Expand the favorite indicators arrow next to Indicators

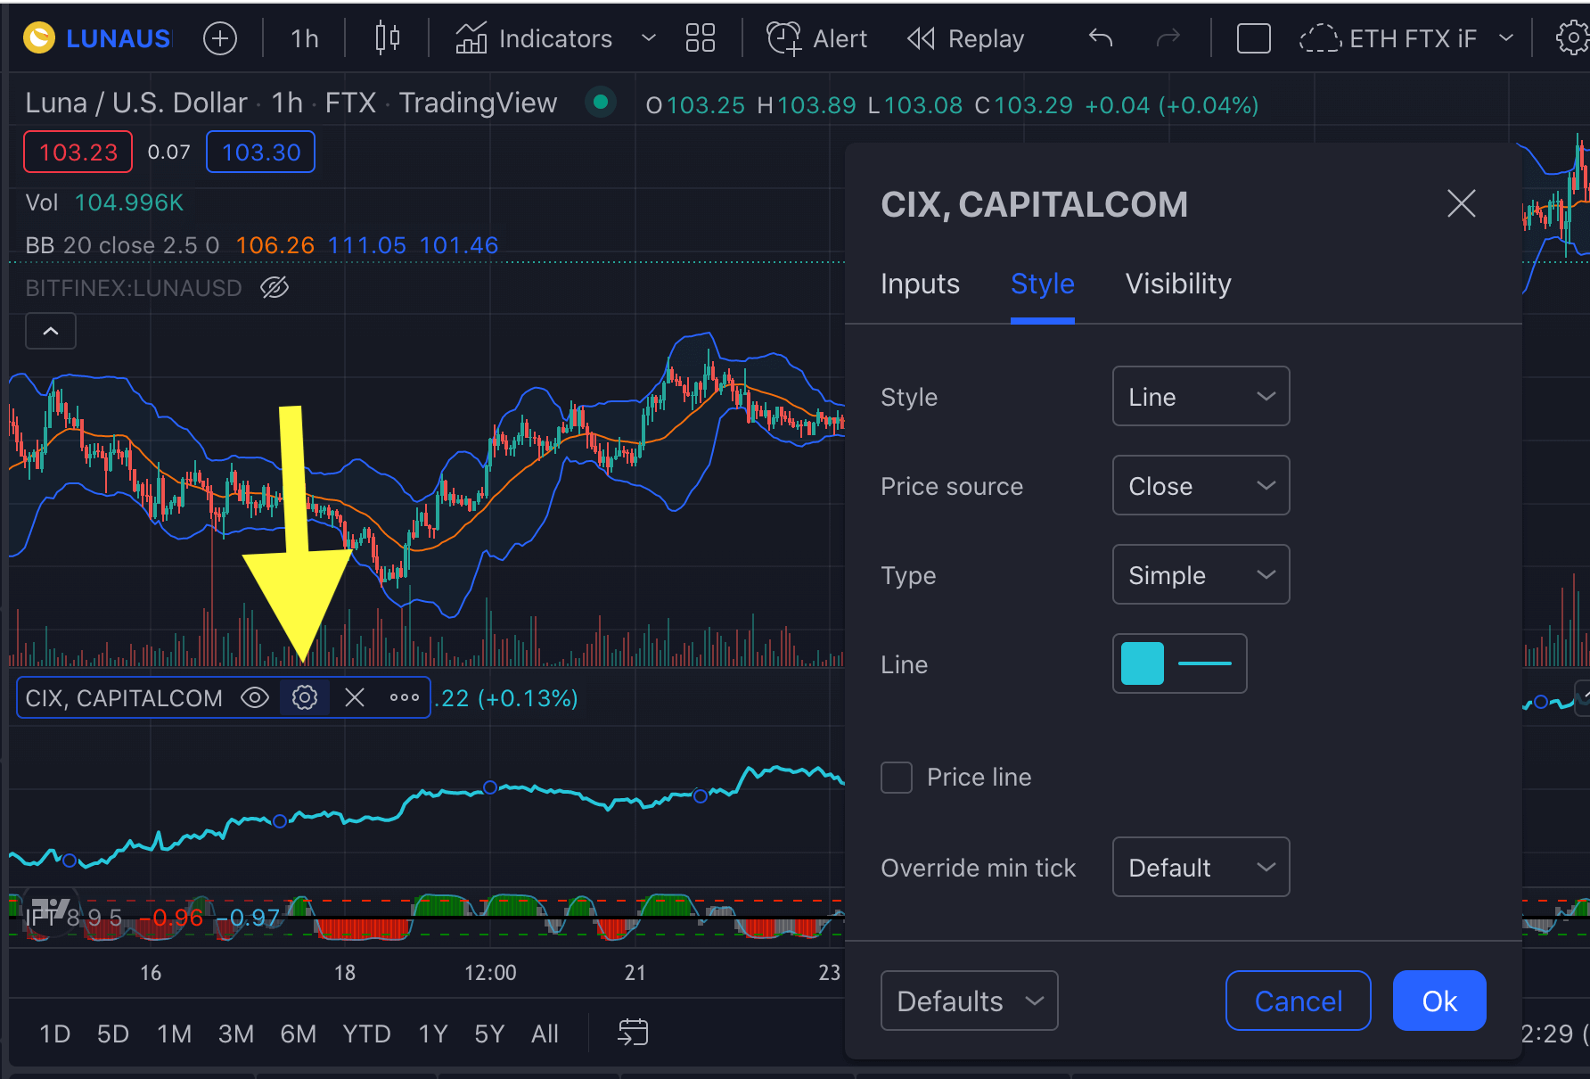pyautogui.click(x=649, y=38)
